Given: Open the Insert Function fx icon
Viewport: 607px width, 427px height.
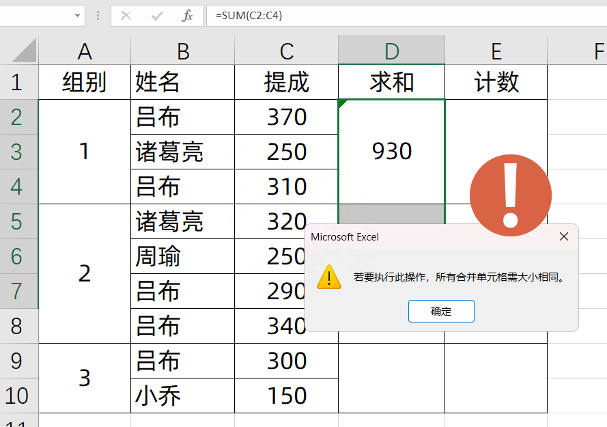Looking at the screenshot, I should pos(187,16).
